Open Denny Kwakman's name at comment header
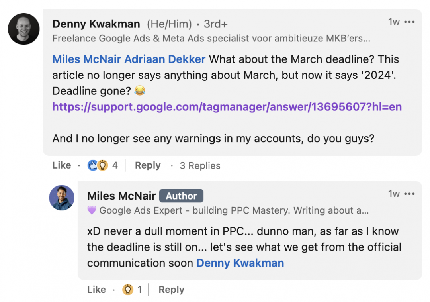Screen dimensions: 430x302 (96, 24)
